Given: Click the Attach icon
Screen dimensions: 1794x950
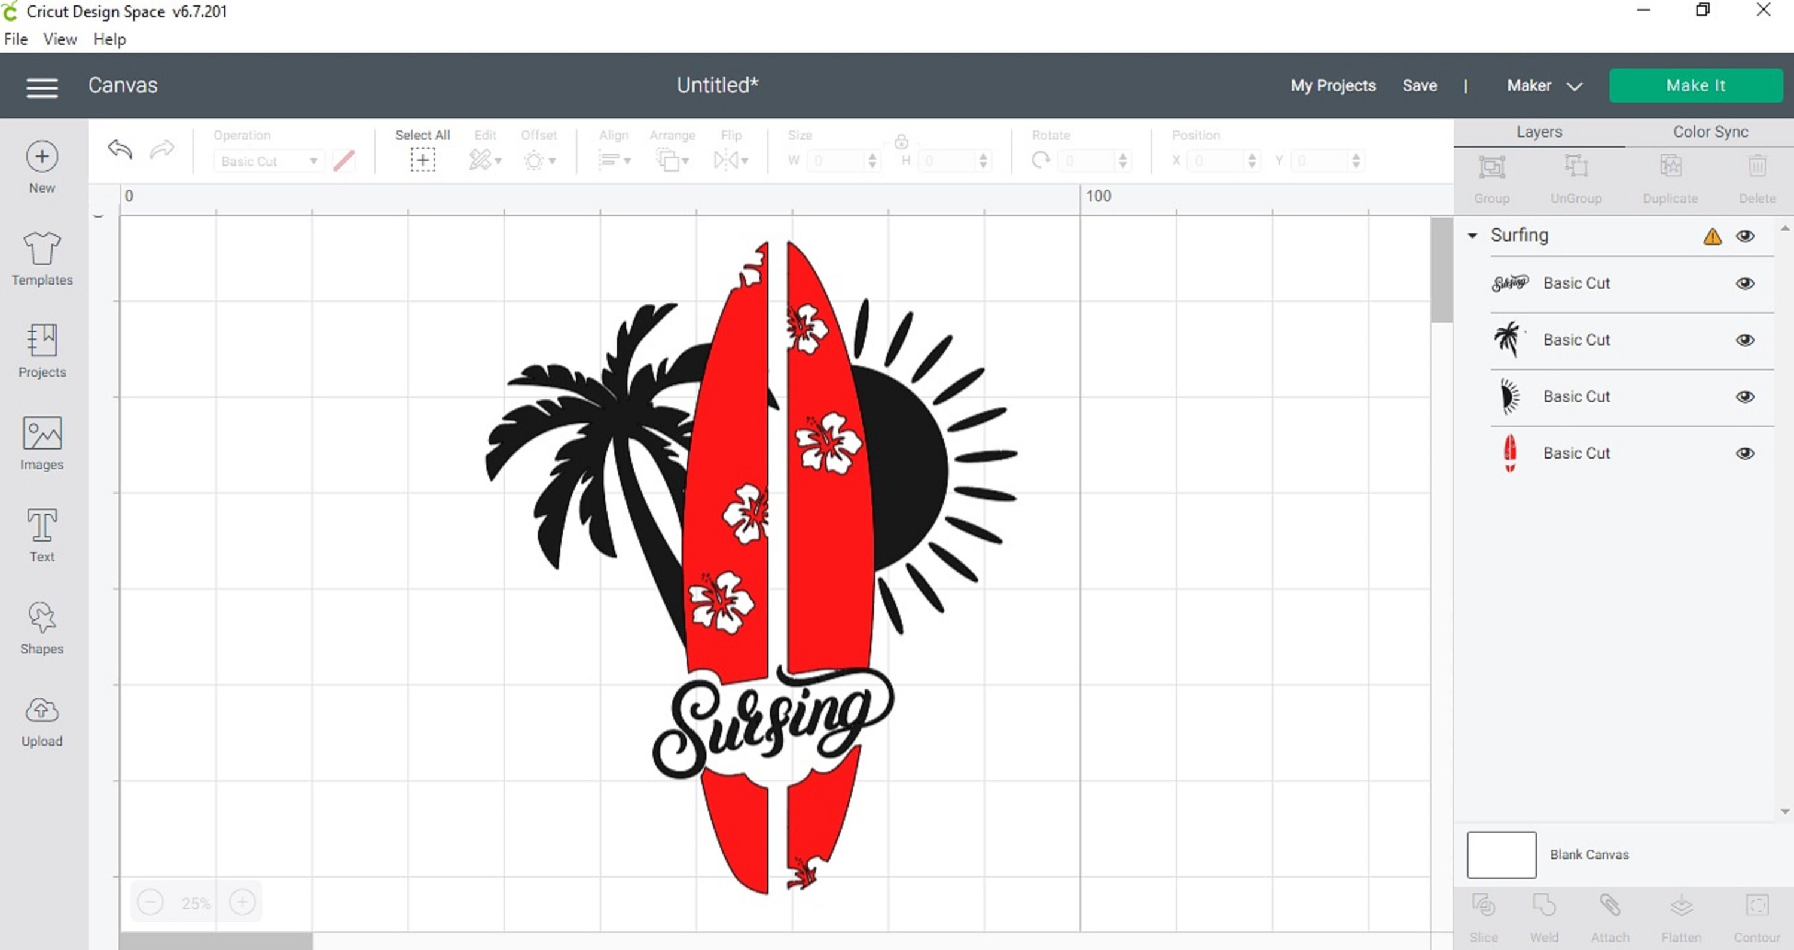Looking at the screenshot, I should [1610, 909].
